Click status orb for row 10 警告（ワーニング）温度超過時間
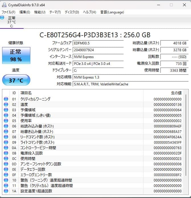The image size is (191, 198). (x=6, y=180)
